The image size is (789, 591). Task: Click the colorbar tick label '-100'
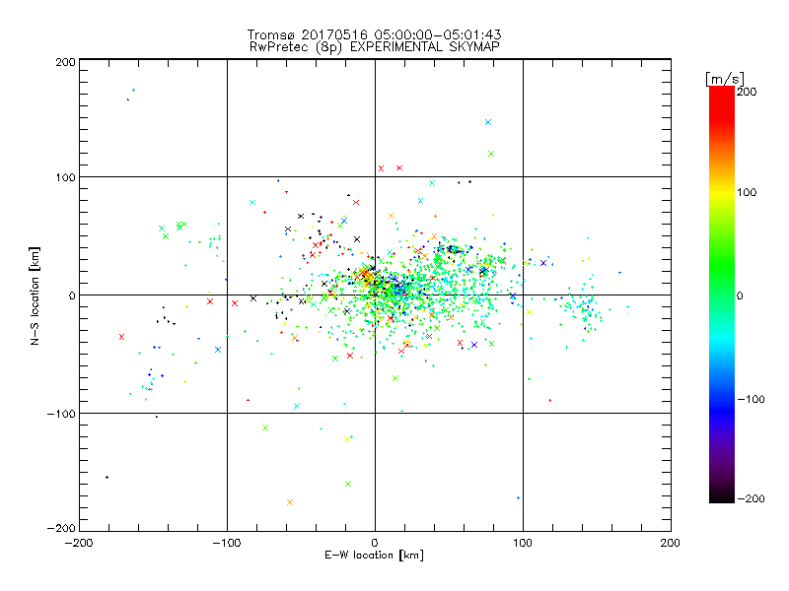tap(751, 399)
